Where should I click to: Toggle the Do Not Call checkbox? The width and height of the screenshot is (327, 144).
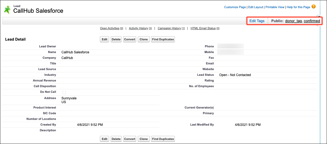[x=64, y=93]
